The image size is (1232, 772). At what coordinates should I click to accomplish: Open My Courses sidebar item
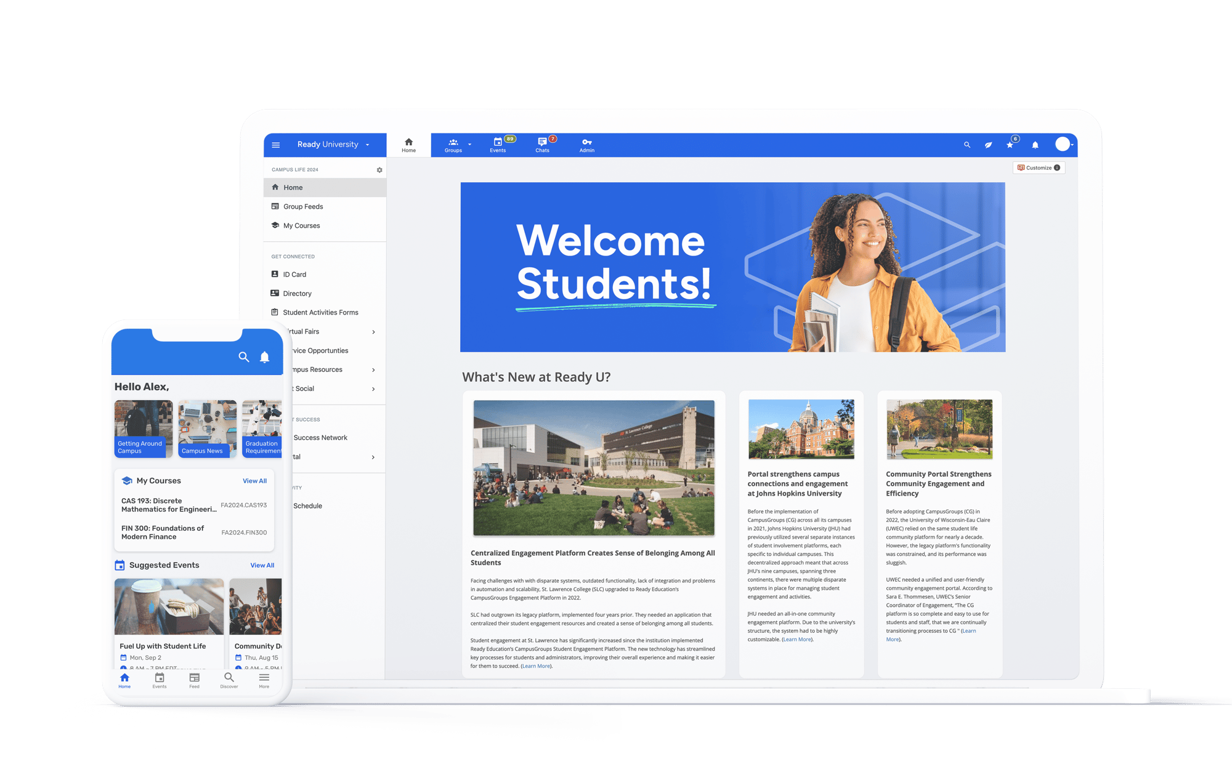click(x=301, y=226)
